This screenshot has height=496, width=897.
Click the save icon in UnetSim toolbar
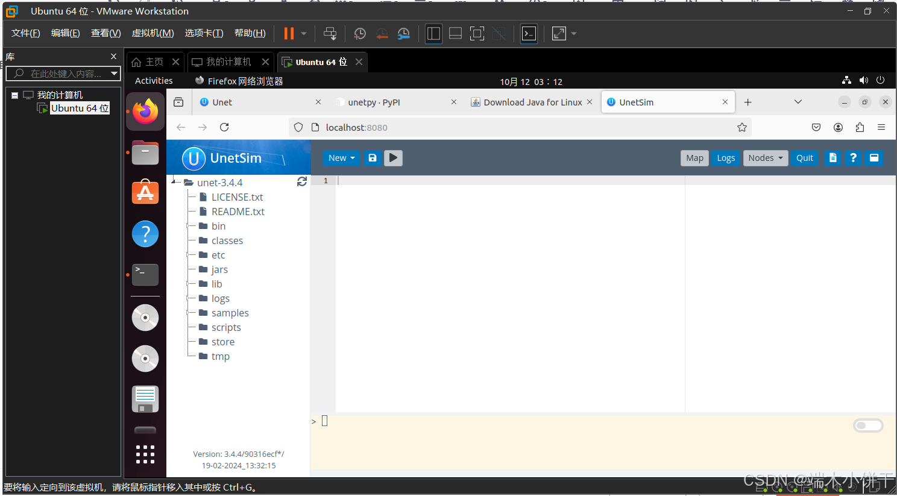point(373,158)
